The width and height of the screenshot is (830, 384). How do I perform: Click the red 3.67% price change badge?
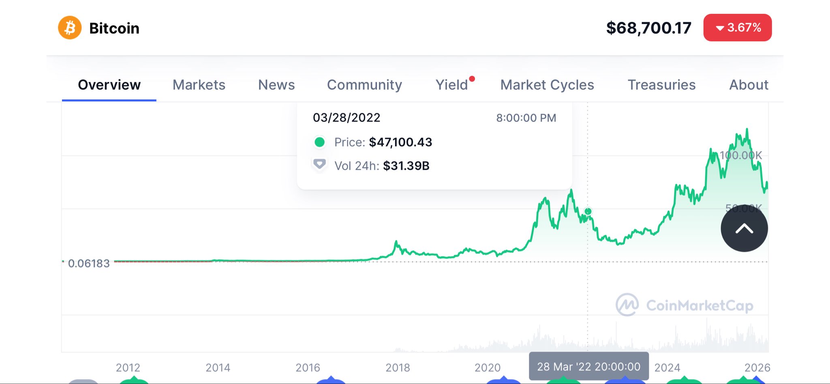pos(737,28)
